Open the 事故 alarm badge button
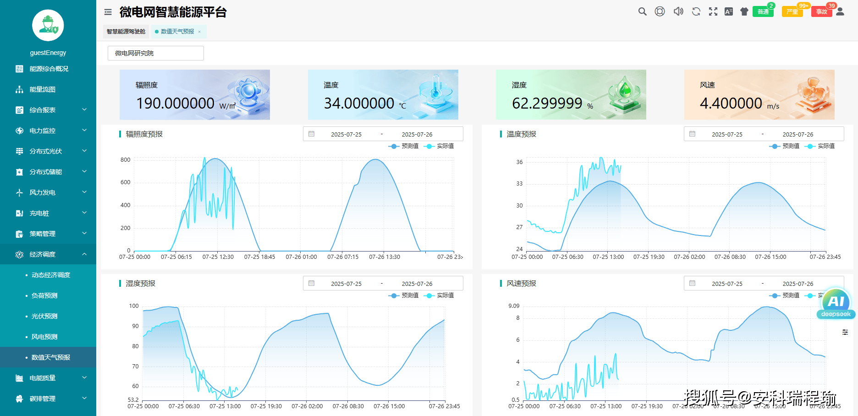The image size is (858, 416). point(822,11)
